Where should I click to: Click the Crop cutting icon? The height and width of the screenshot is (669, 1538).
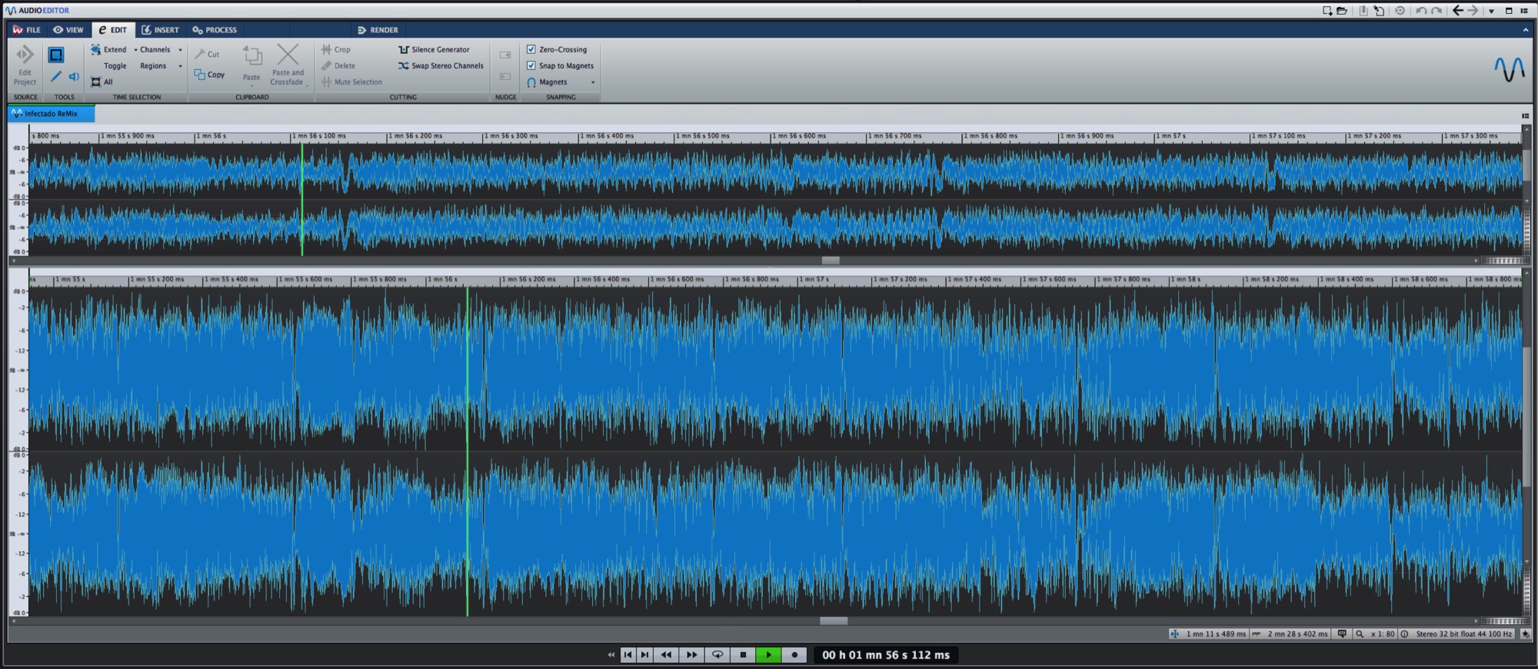[326, 49]
